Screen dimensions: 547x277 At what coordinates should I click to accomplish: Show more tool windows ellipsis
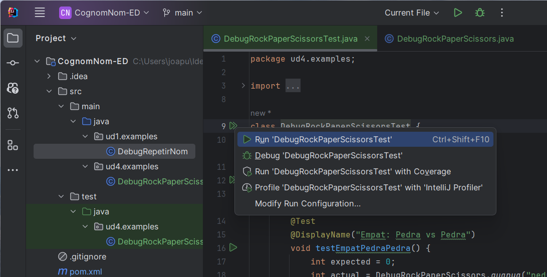(13, 170)
